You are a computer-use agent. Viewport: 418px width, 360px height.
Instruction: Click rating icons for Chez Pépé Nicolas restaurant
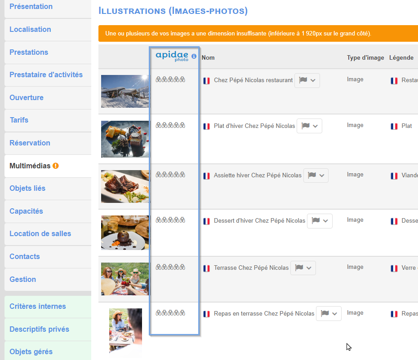(170, 79)
